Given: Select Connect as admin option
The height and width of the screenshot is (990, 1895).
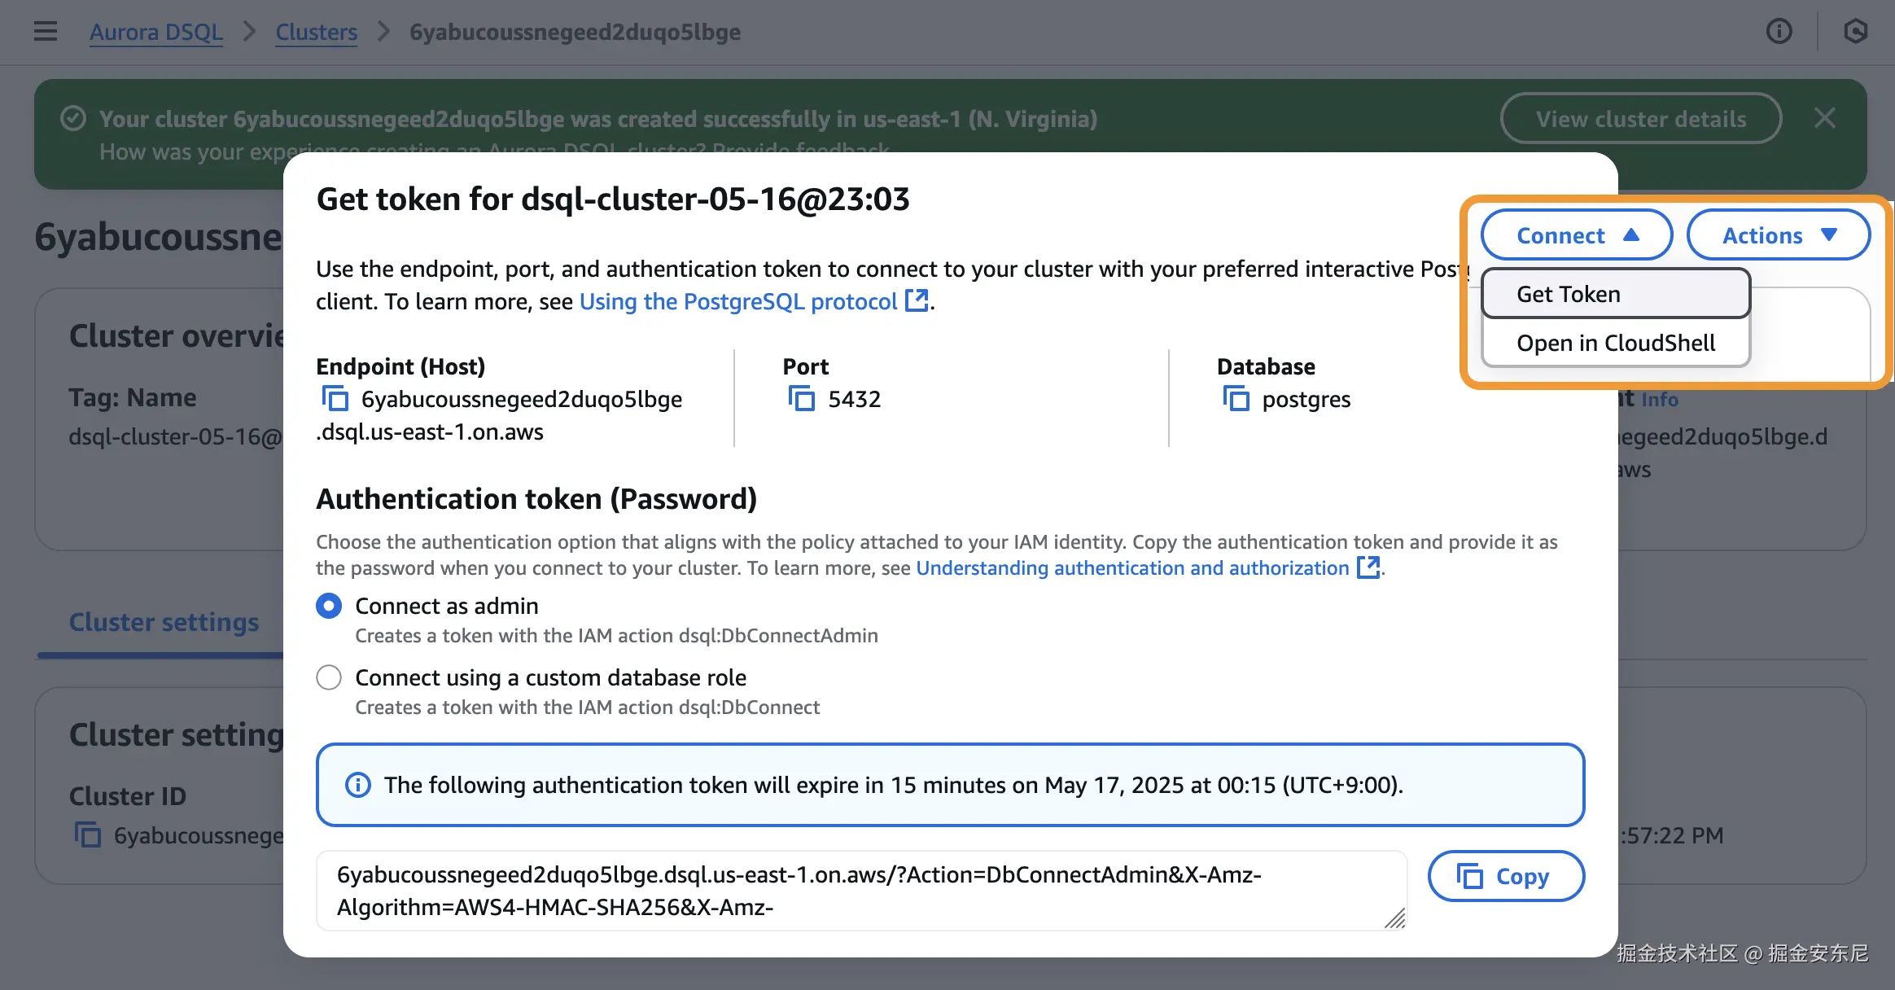Looking at the screenshot, I should point(329,606).
